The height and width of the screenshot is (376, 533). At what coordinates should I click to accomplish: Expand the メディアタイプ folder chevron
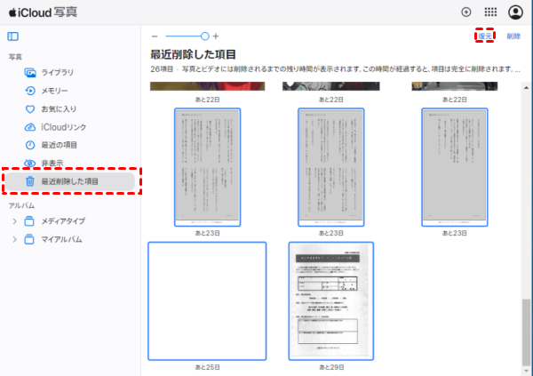(14, 221)
